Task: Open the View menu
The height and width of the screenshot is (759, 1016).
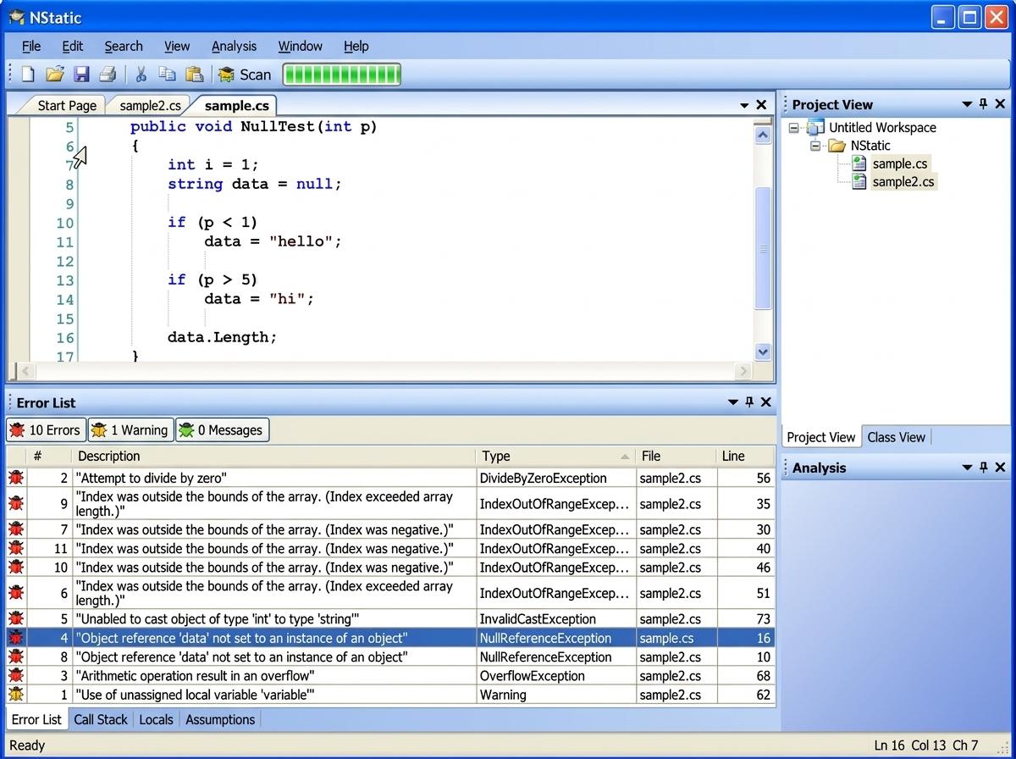Action: tap(177, 46)
